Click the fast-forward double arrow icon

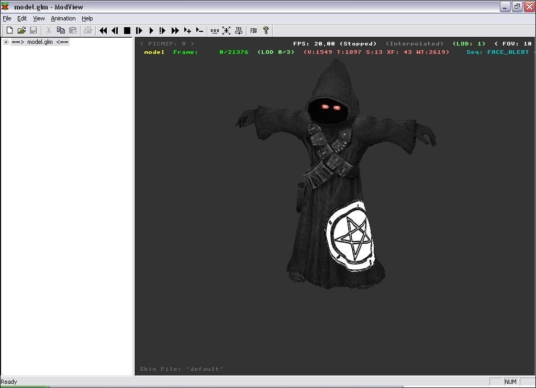tap(175, 31)
